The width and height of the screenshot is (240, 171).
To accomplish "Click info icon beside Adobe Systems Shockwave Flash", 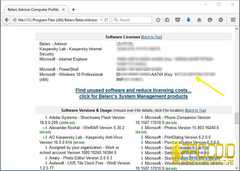I will click(x=46, y=117).
